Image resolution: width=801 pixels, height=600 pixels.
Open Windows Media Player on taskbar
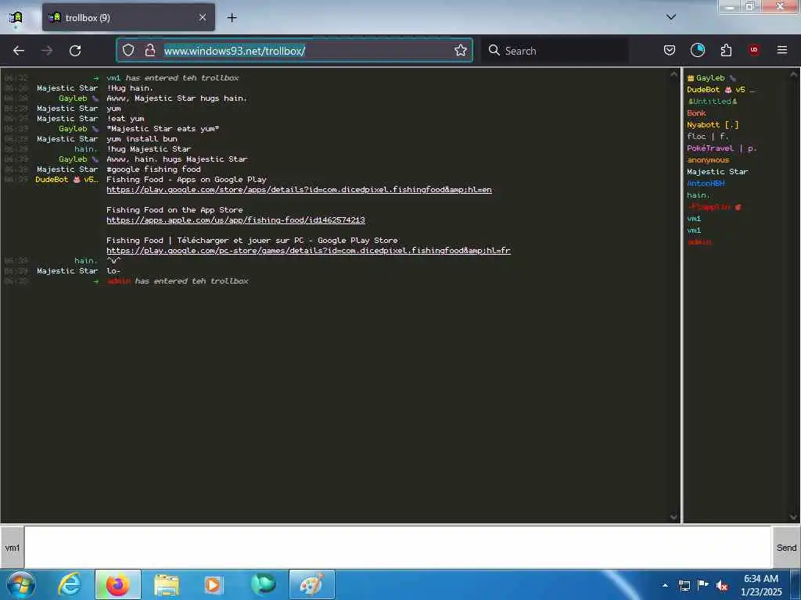click(x=213, y=584)
